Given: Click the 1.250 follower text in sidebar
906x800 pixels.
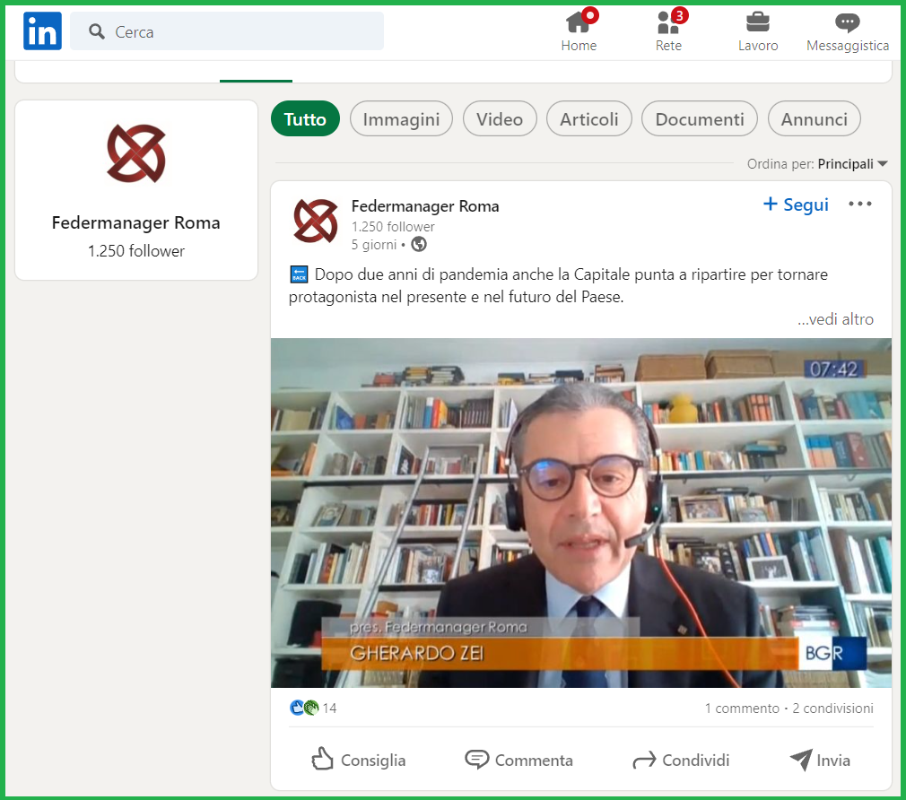Looking at the screenshot, I should tap(136, 251).
